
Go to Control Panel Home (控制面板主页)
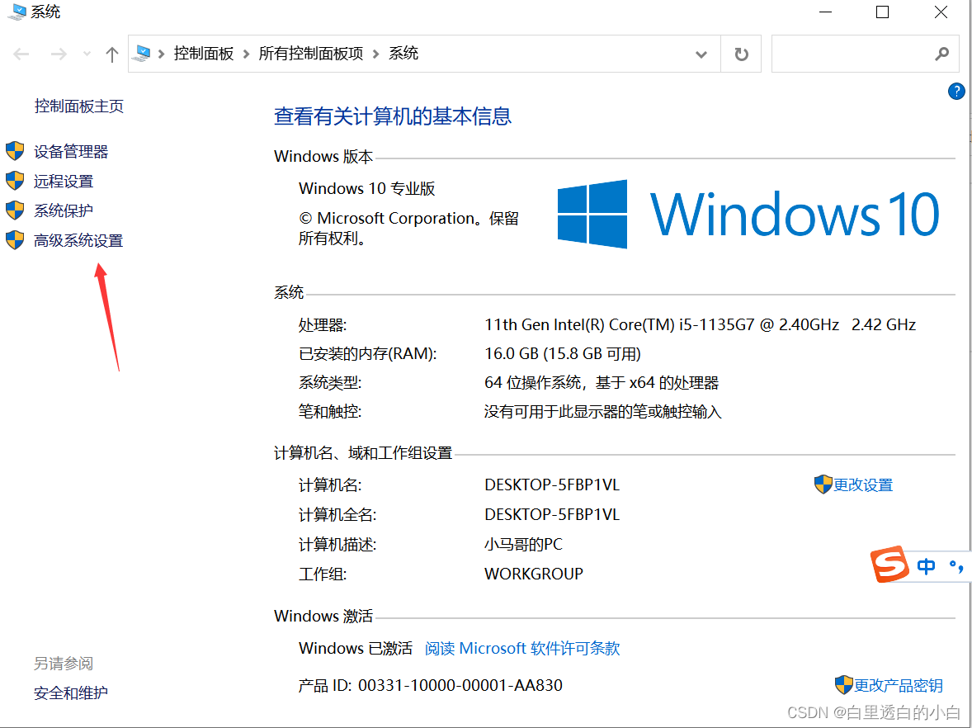click(x=78, y=106)
